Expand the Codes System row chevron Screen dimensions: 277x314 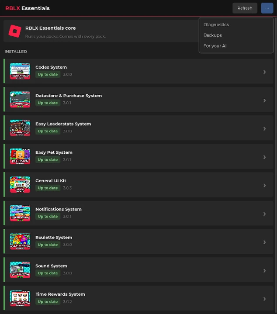click(x=265, y=72)
